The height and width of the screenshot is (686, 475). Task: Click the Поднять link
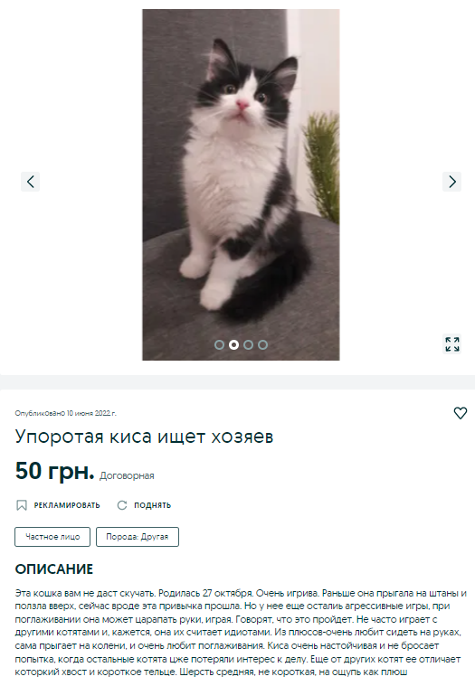(x=152, y=505)
